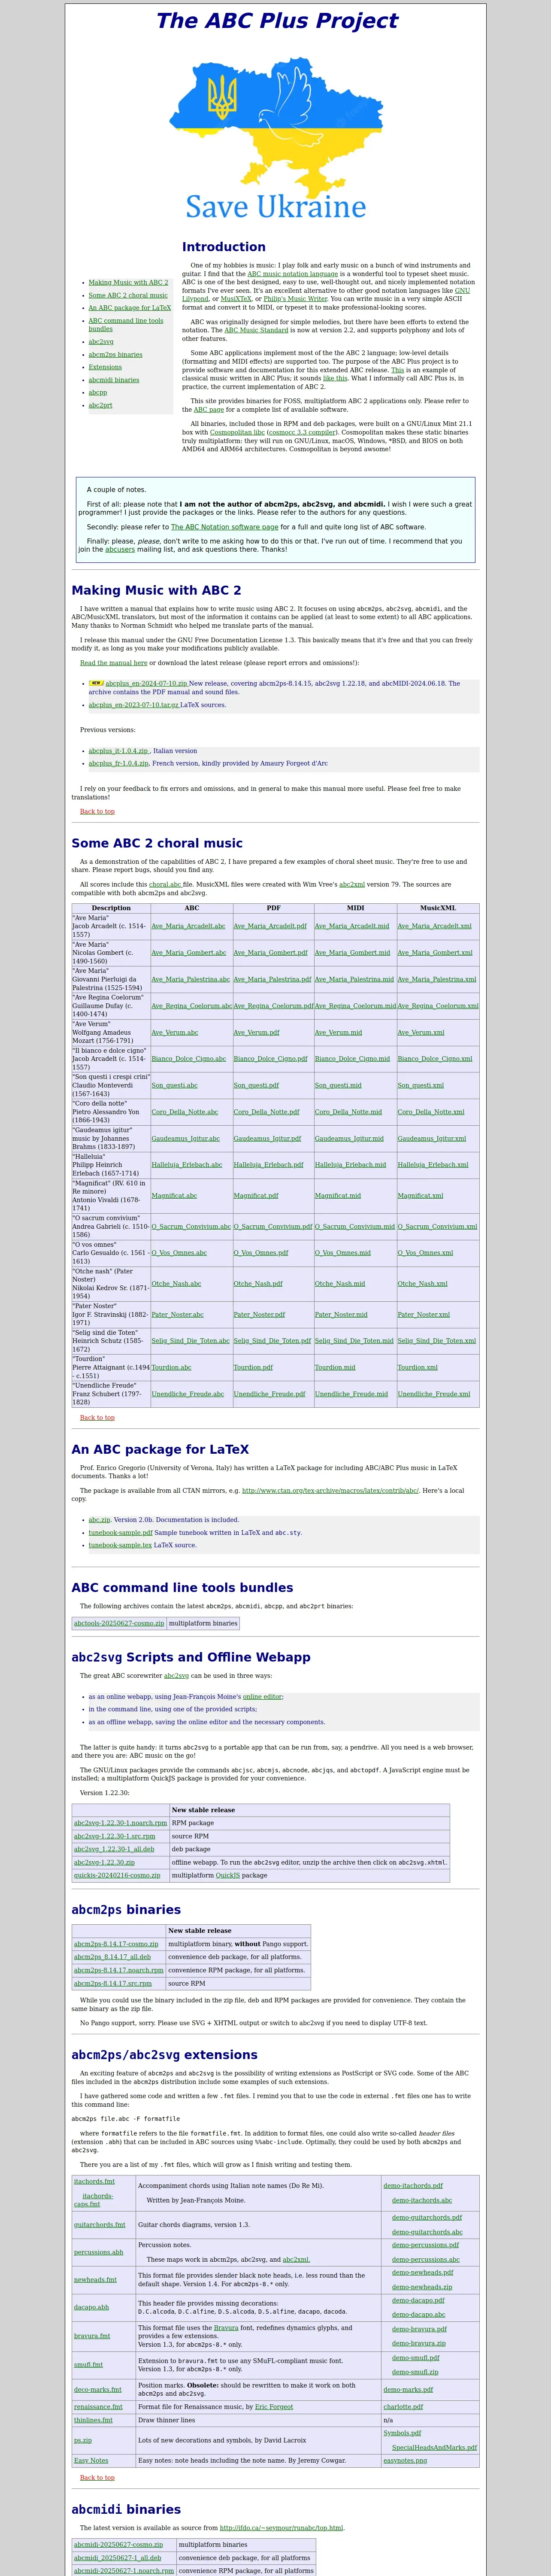
Task: Download SpecialHeadsAndMarks.pdf
Action: point(434,2447)
